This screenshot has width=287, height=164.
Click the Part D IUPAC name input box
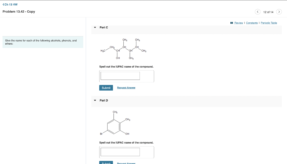point(120,152)
